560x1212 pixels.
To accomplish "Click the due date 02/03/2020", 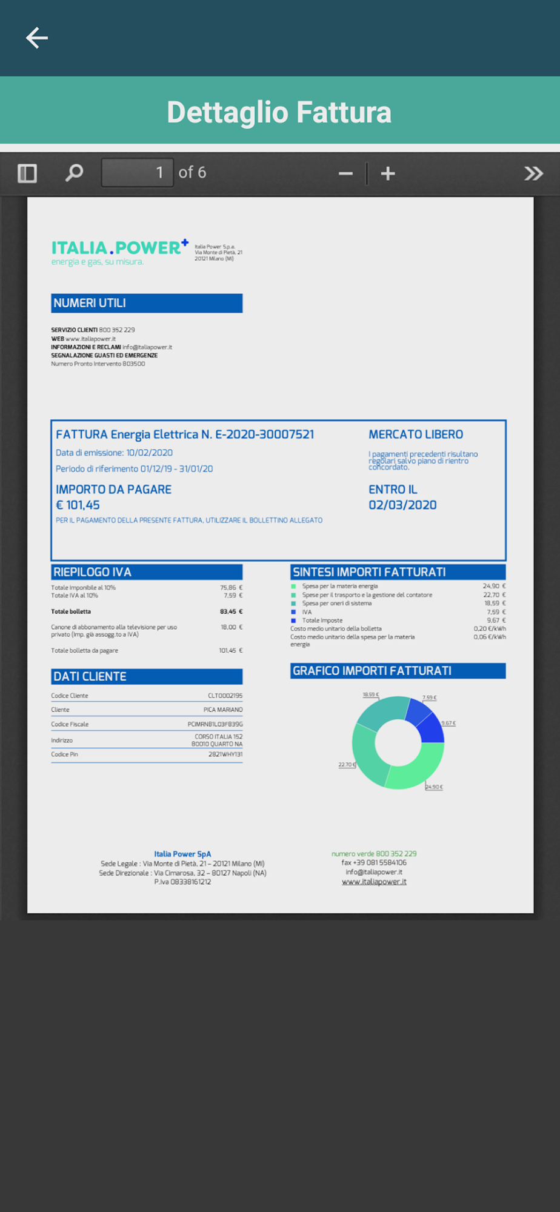I will click(x=402, y=505).
